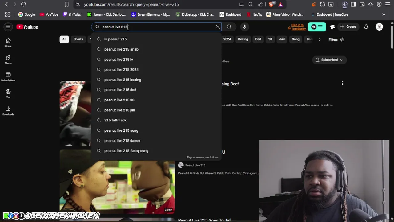394x222 pixels.
Task: Click the browser address bar URL
Action: point(131,4)
